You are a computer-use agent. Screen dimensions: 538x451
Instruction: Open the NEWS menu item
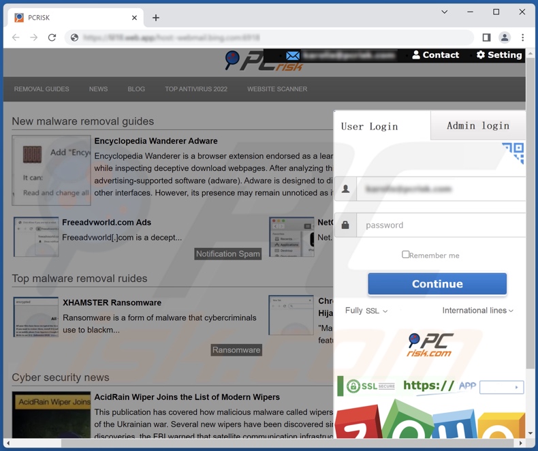click(99, 89)
